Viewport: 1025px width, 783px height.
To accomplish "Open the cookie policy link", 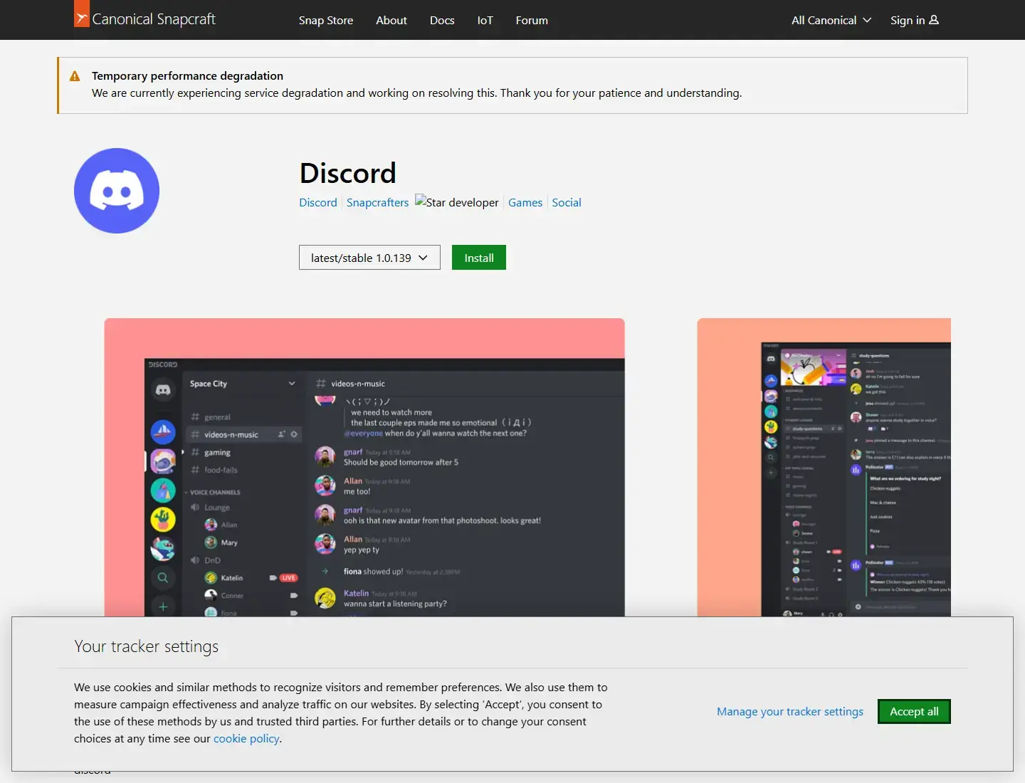I will [246, 738].
